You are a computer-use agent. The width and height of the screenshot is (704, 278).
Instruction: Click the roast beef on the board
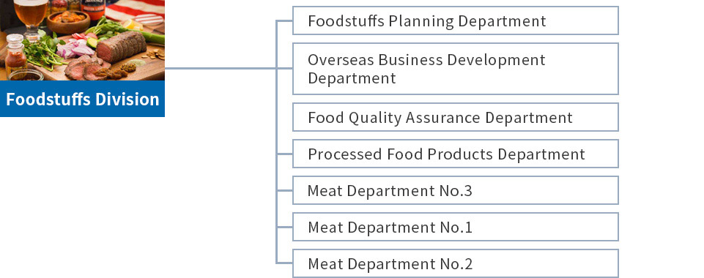121,46
